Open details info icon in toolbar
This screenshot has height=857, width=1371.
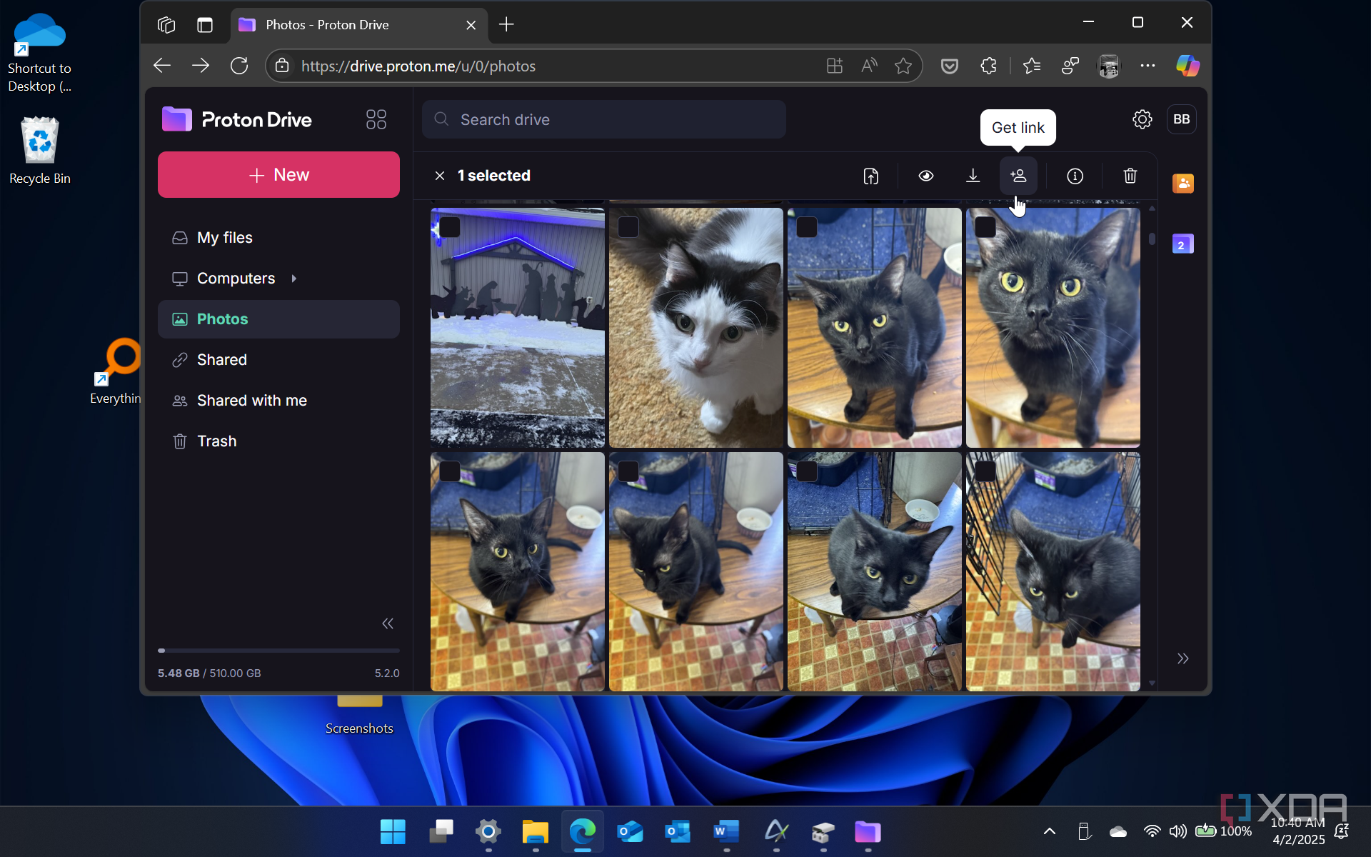pos(1075,176)
